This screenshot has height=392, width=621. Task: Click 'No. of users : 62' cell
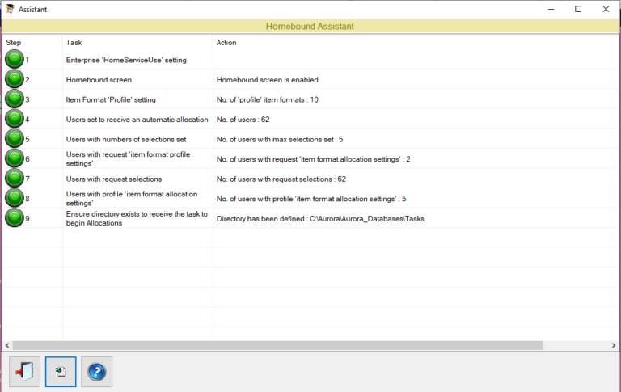[243, 120]
